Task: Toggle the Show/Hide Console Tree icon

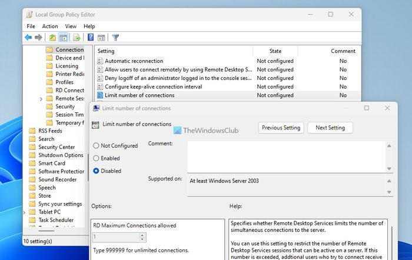Action: point(64,38)
